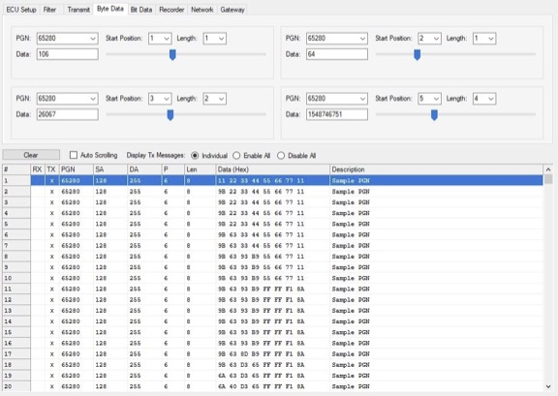
Task: Expand the top-left PGN 65280 dropdown
Action: pos(67,39)
